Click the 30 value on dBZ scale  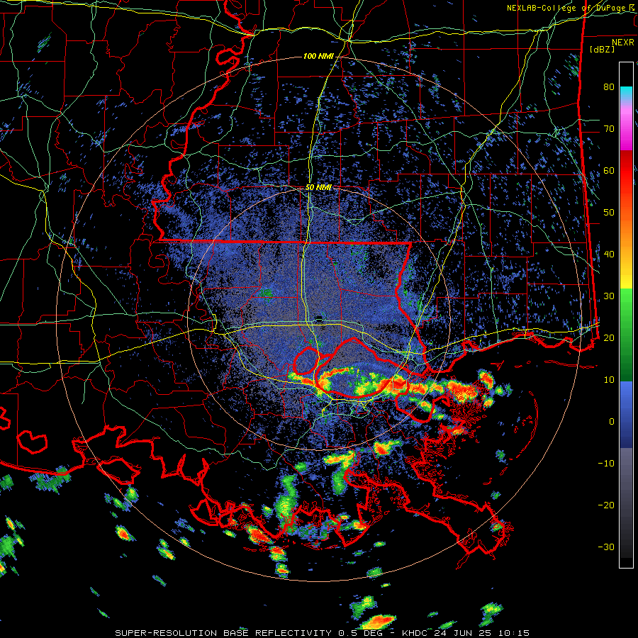[609, 296]
